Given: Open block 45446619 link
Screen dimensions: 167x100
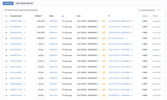Looking at the screenshot, I should pos(53,33).
